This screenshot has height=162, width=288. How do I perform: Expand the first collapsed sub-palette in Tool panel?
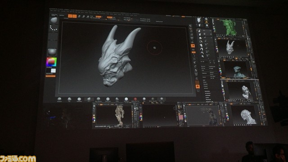click(204, 80)
